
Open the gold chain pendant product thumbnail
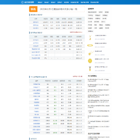coord(90,37)
